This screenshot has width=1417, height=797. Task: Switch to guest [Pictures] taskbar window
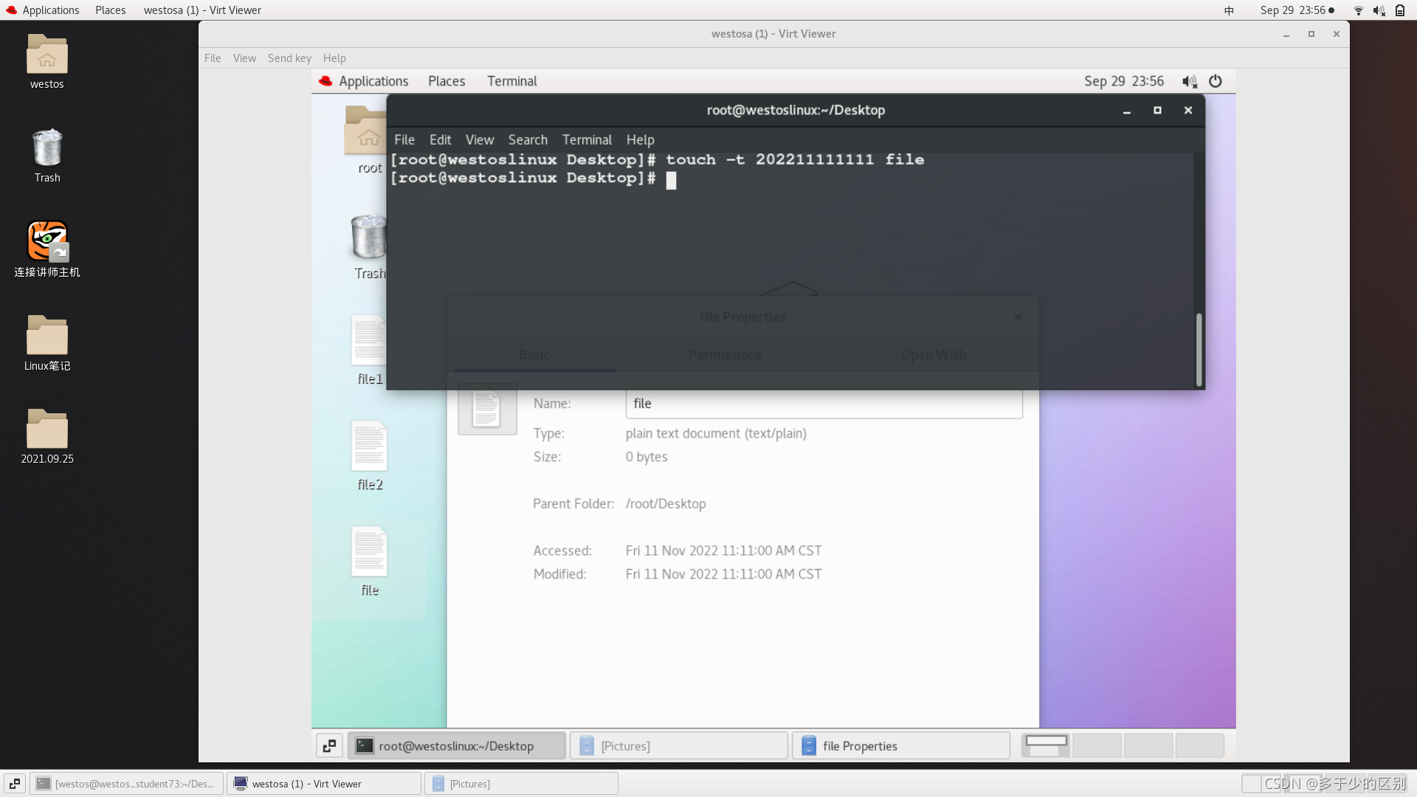pyautogui.click(x=678, y=745)
